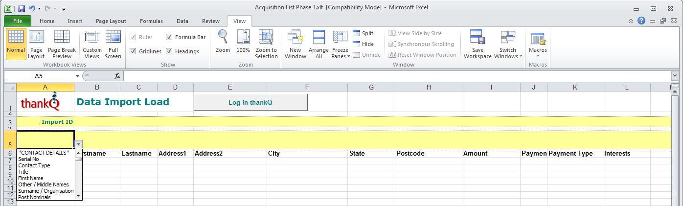Open a New Window
The image size is (683, 206).
pyautogui.click(x=296, y=44)
